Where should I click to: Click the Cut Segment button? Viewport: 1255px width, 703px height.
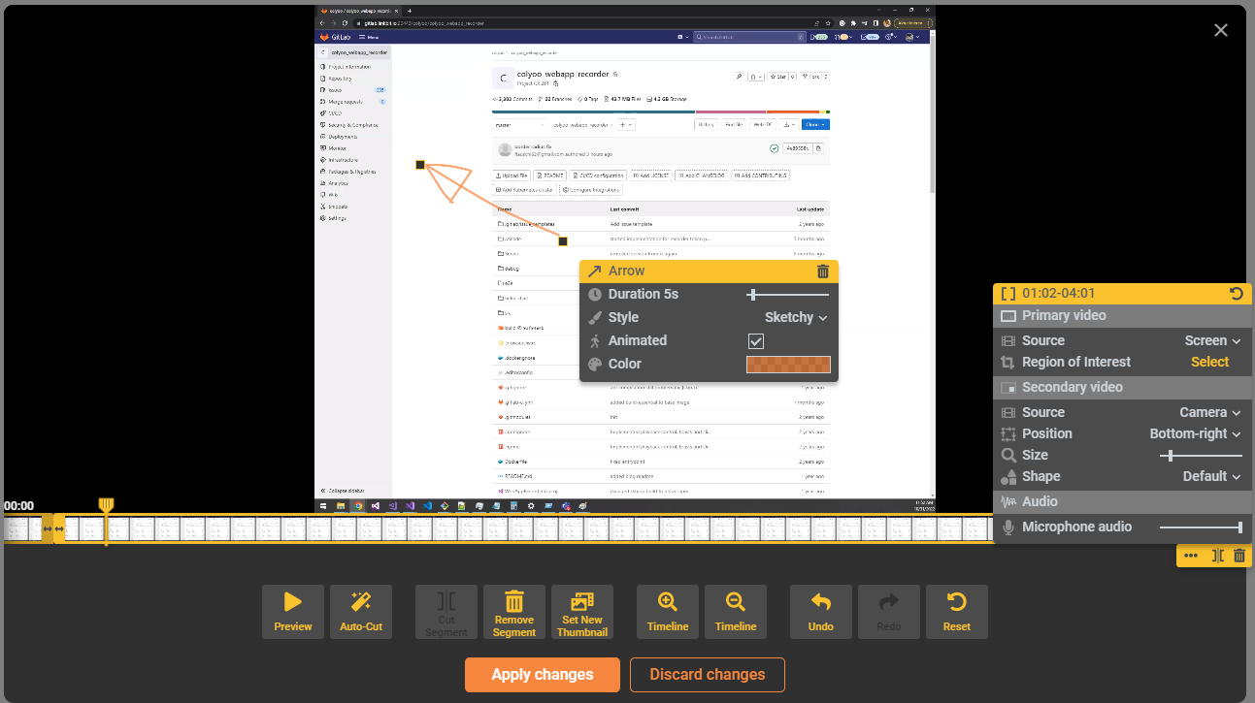446,612
